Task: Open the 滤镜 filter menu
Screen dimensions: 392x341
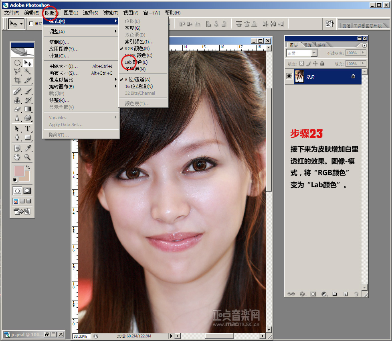Action: (x=110, y=13)
